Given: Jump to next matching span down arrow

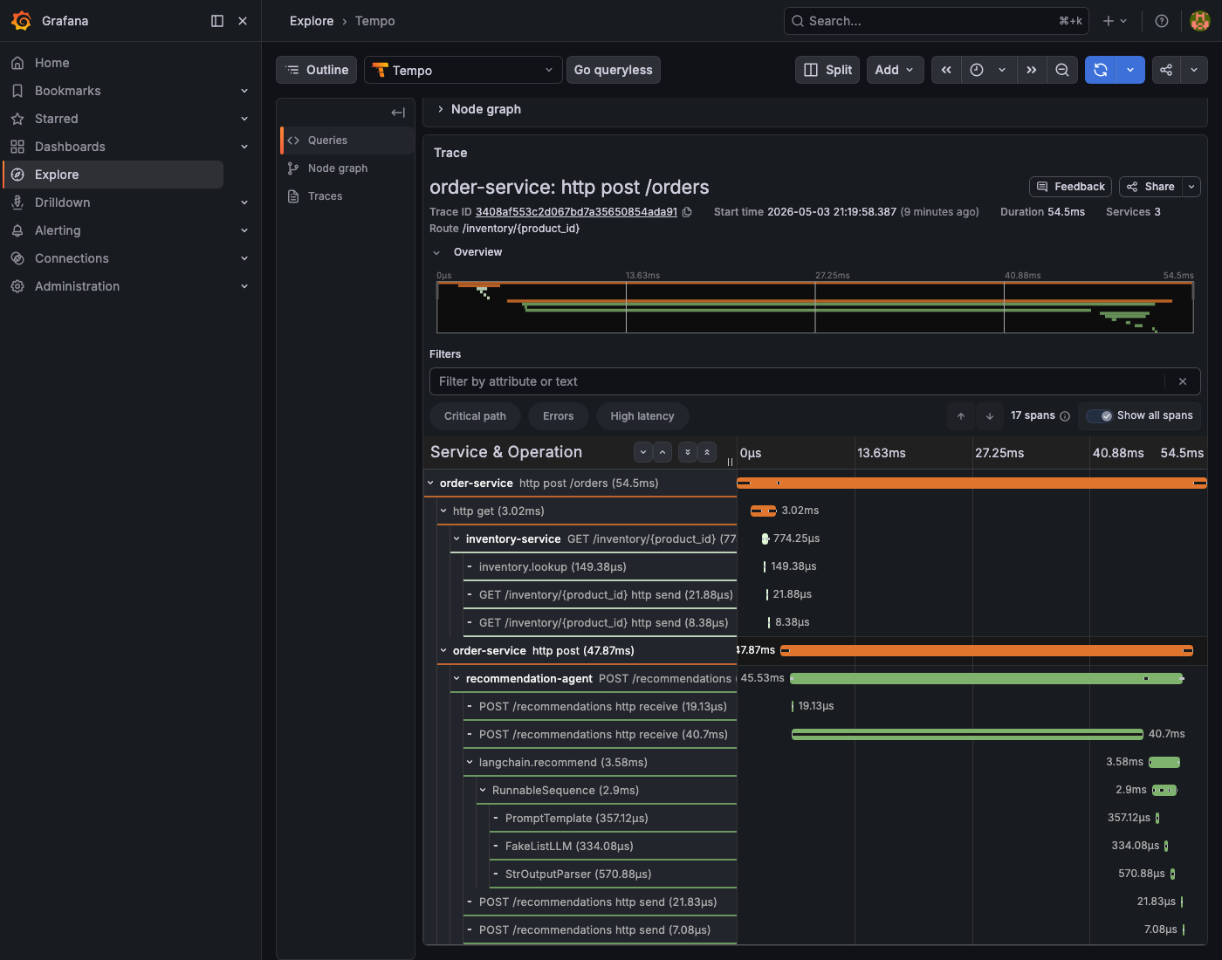Looking at the screenshot, I should pyautogui.click(x=990, y=416).
